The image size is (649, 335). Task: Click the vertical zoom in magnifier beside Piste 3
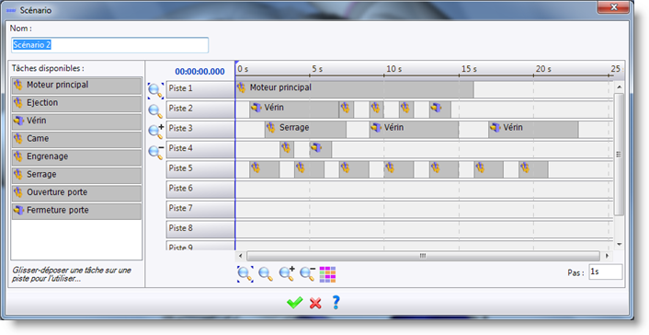(x=155, y=131)
